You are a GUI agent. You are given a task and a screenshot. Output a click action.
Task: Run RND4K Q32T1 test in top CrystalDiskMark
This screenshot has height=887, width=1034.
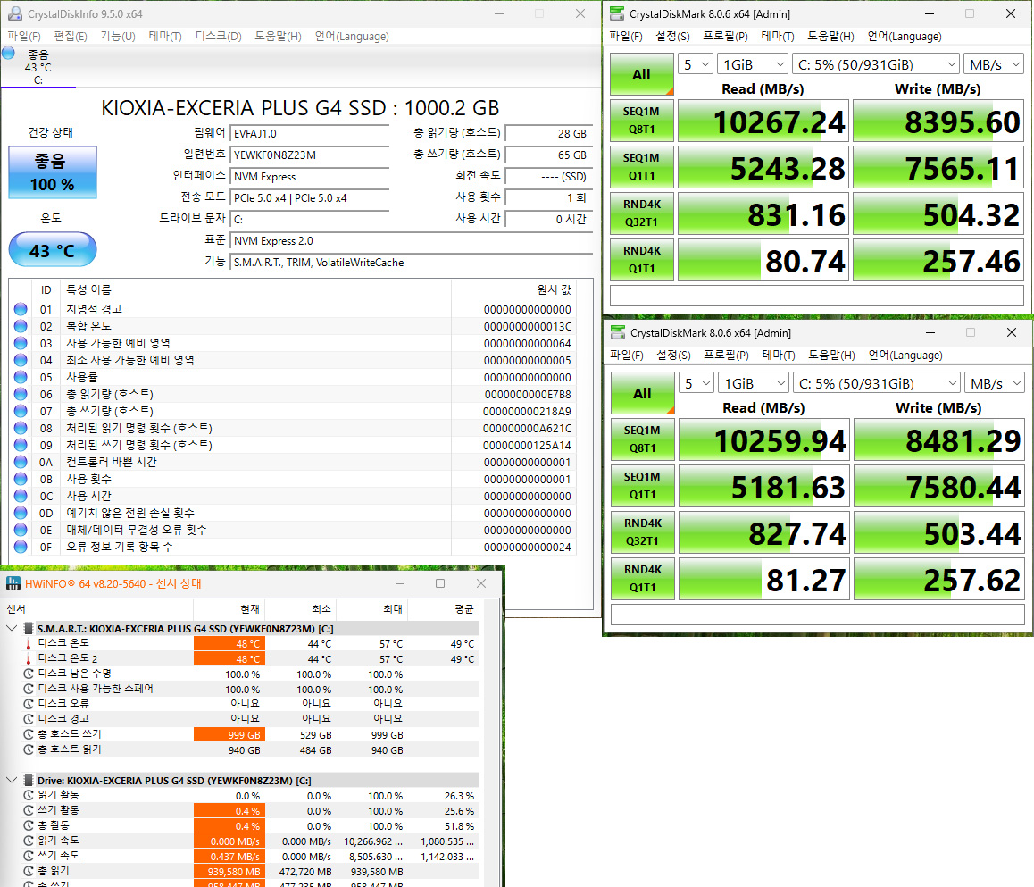[x=642, y=213]
